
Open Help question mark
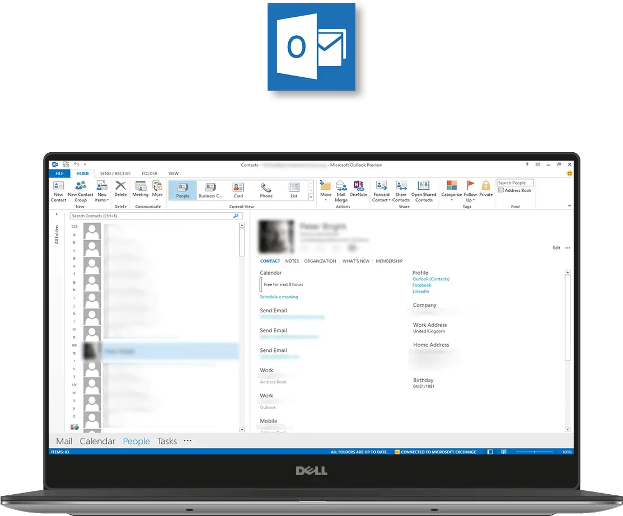pyautogui.click(x=527, y=165)
